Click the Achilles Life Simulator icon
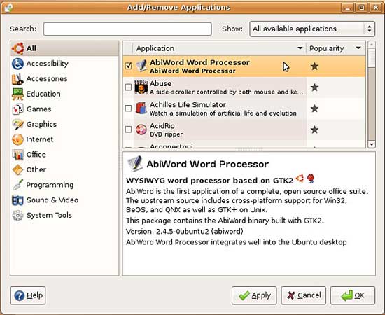 point(141,108)
